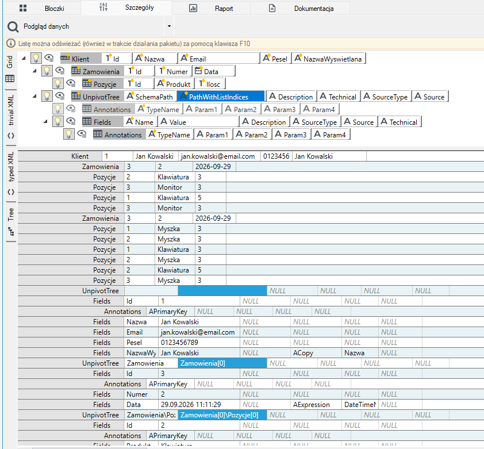Toggle the lightbulb icon for Klient row

[36, 58]
